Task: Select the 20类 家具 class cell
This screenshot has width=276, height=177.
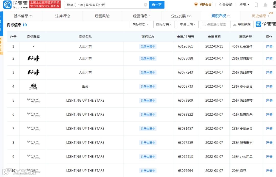Action: coord(239,171)
